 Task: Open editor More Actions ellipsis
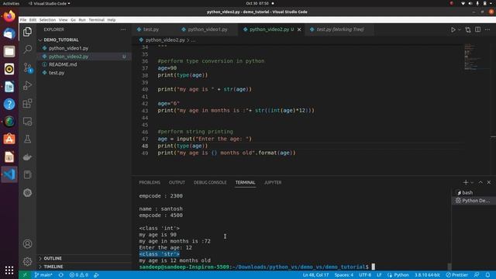[x=487, y=29]
